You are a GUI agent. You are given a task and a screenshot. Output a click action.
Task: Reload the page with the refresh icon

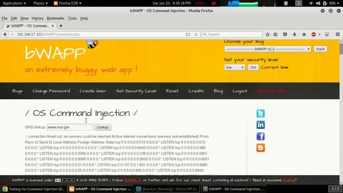pyautogui.click(x=196, y=34)
